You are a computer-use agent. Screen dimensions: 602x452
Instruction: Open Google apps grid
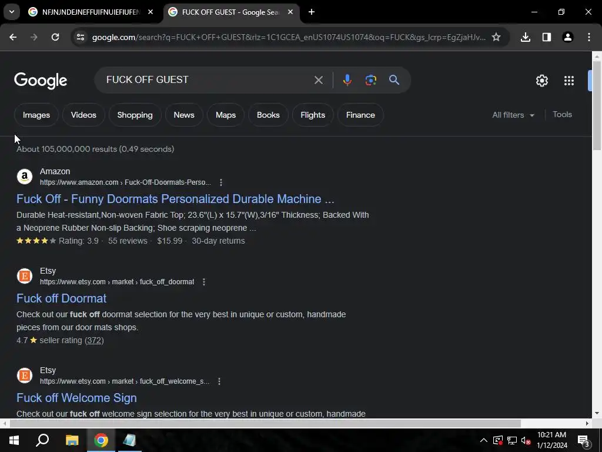pos(569,81)
